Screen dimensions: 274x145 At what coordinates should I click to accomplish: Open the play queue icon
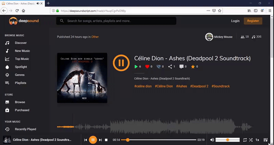[265, 140]
